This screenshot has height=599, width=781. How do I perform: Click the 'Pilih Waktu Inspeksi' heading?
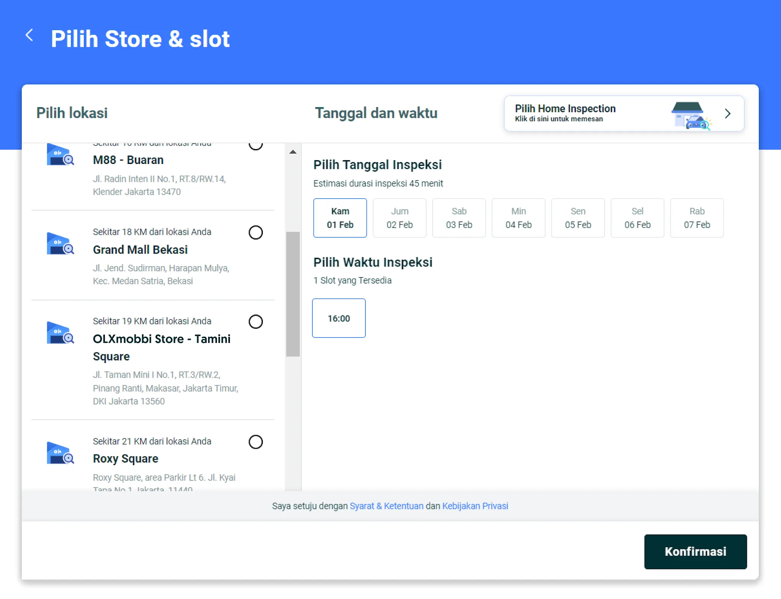click(373, 262)
